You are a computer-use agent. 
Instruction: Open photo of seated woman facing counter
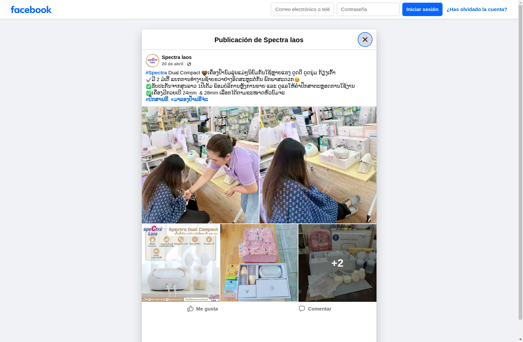tap(318, 165)
